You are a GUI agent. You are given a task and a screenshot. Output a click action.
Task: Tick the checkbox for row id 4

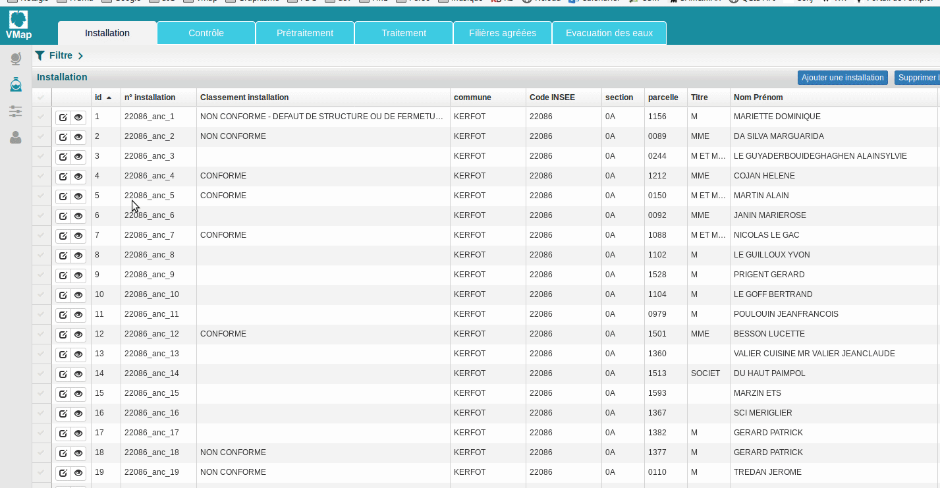[x=41, y=176]
